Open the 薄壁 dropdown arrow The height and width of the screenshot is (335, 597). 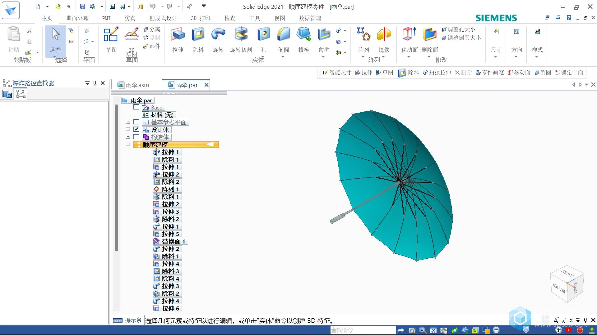coord(323,57)
